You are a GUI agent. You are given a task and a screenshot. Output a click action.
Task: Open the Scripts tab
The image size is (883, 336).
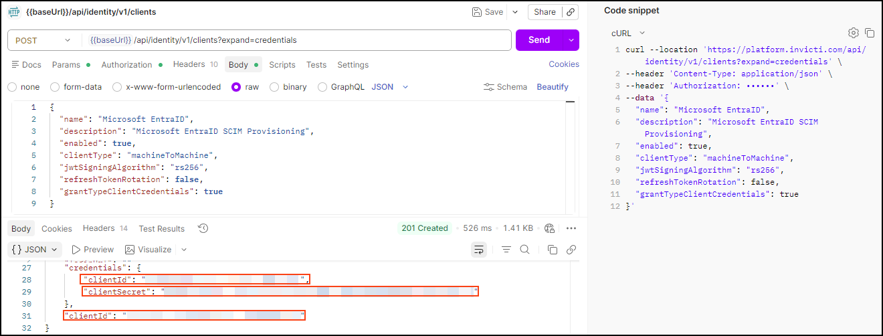point(282,65)
